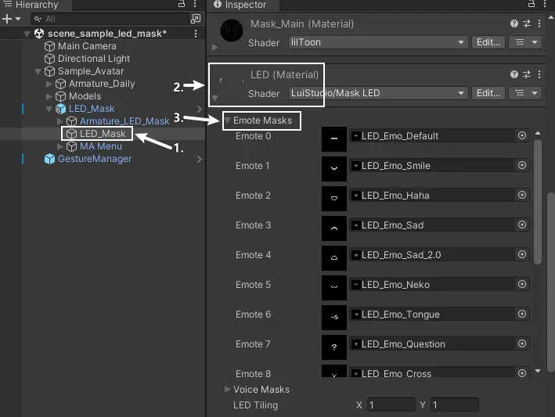This screenshot has height=417, width=555.
Task: Open Mask LED shader list dropdown button
Action: (525, 93)
